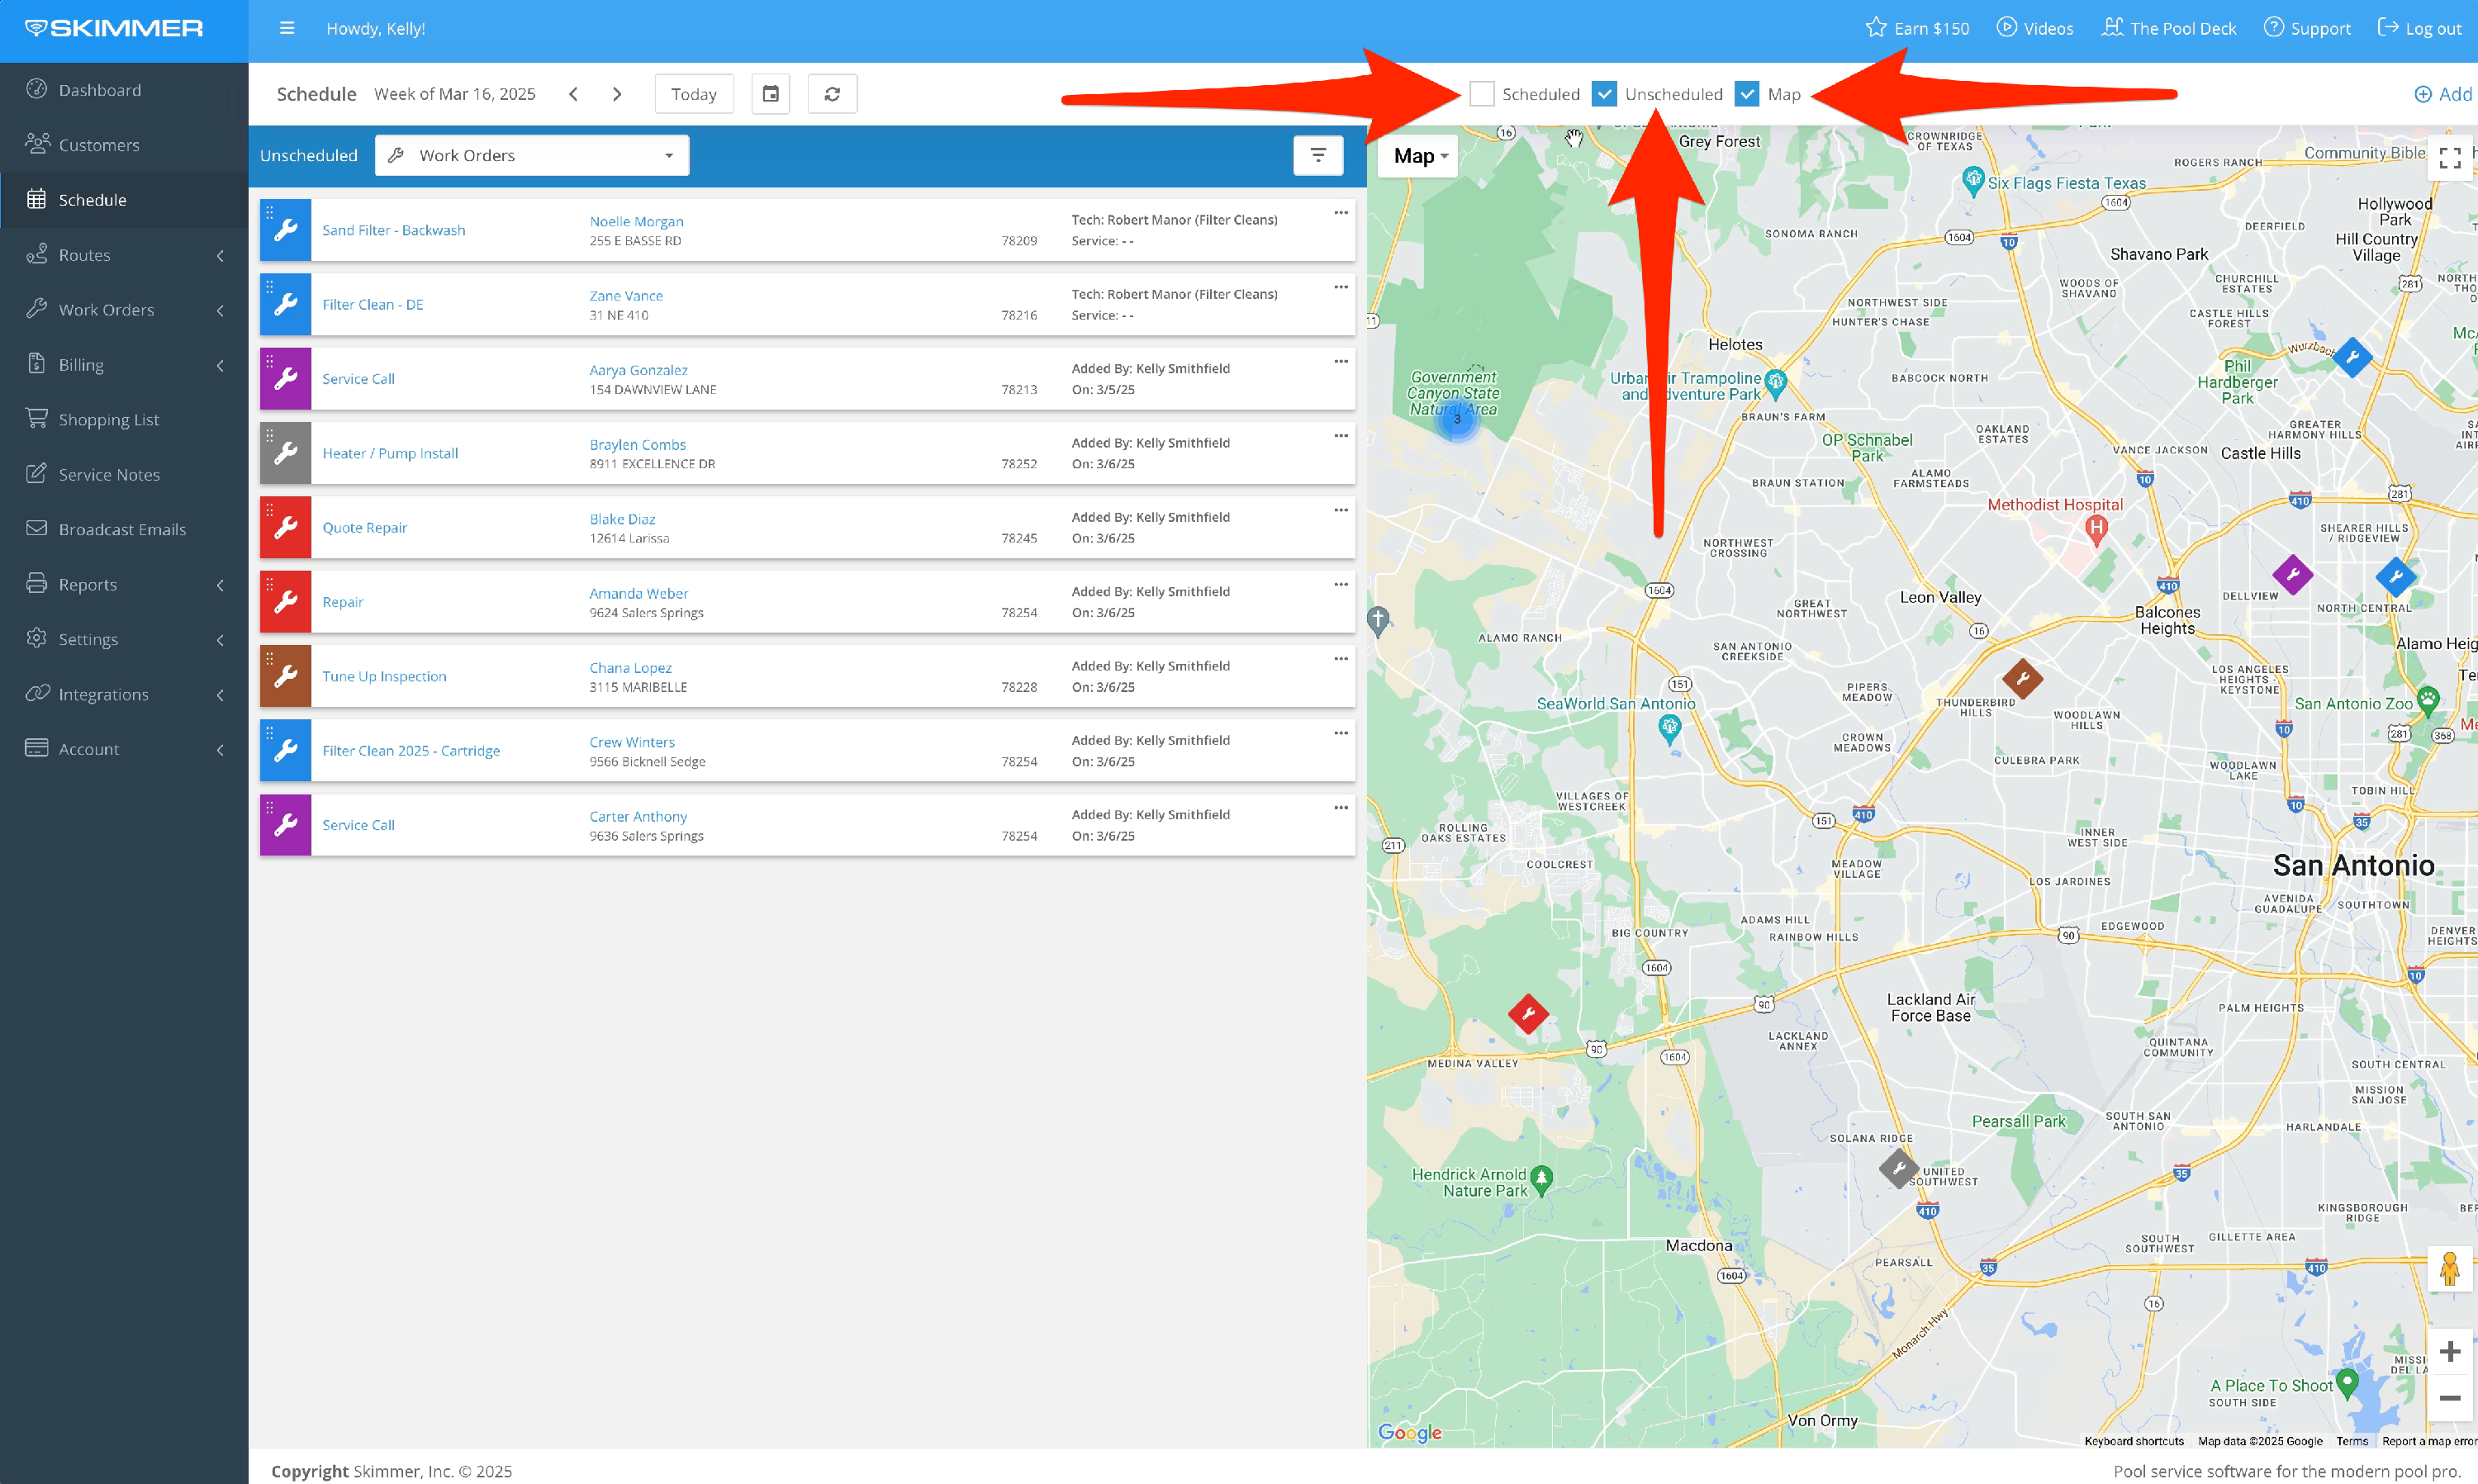Click the Today button
Image resolution: width=2478 pixels, height=1484 pixels.
pyautogui.click(x=693, y=94)
